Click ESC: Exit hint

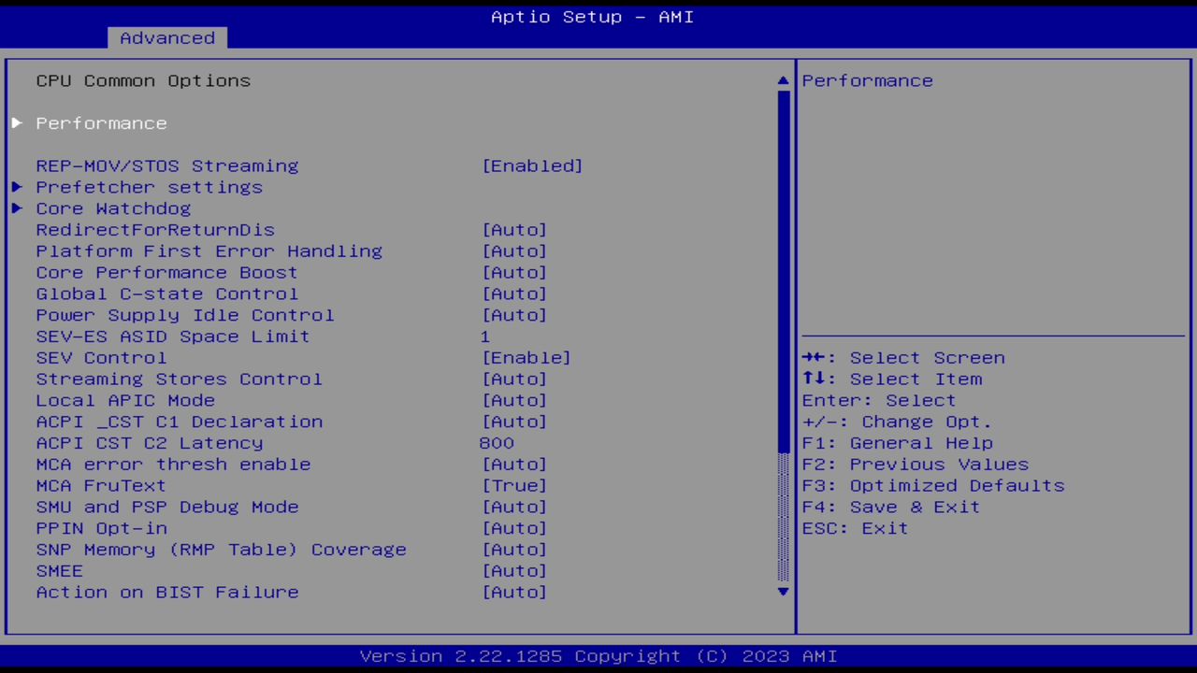[855, 529]
